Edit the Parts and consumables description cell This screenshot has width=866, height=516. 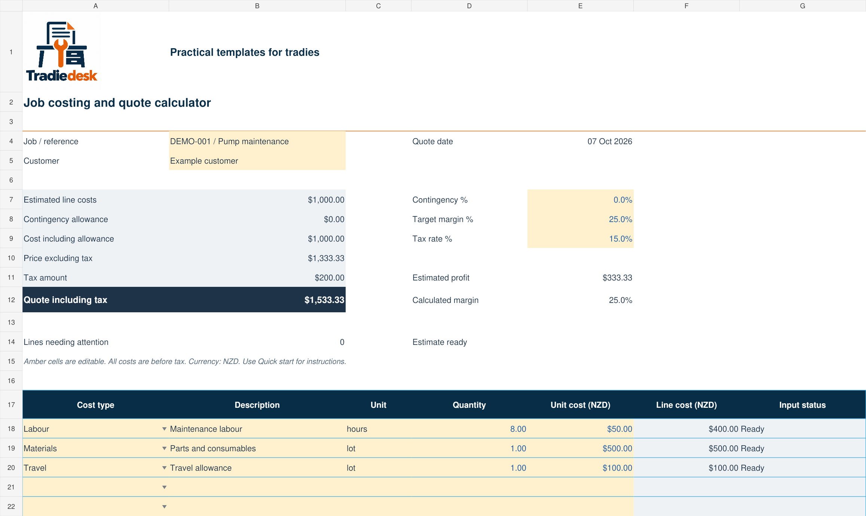point(257,448)
